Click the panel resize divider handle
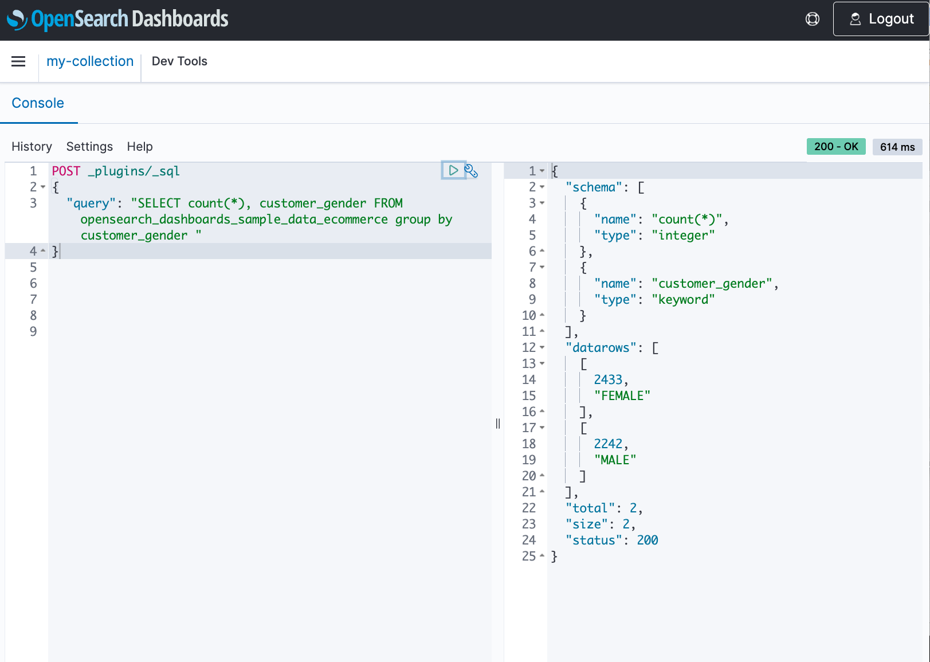 pyautogui.click(x=497, y=424)
